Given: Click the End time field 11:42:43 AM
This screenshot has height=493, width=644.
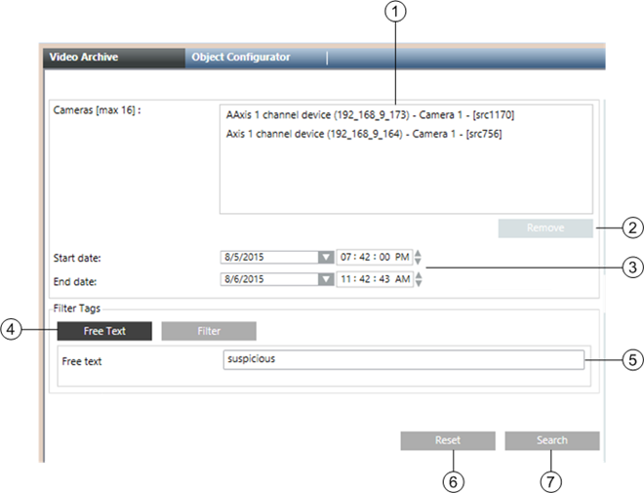Looking at the screenshot, I should [x=374, y=279].
